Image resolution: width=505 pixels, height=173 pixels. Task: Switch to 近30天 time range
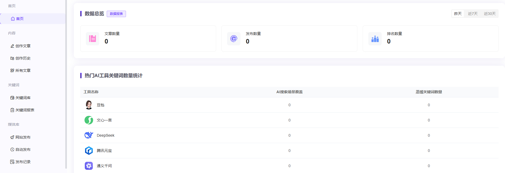pyautogui.click(x=490, y=14)
